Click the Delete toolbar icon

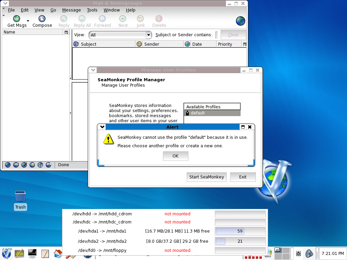(x=159, y=19)
